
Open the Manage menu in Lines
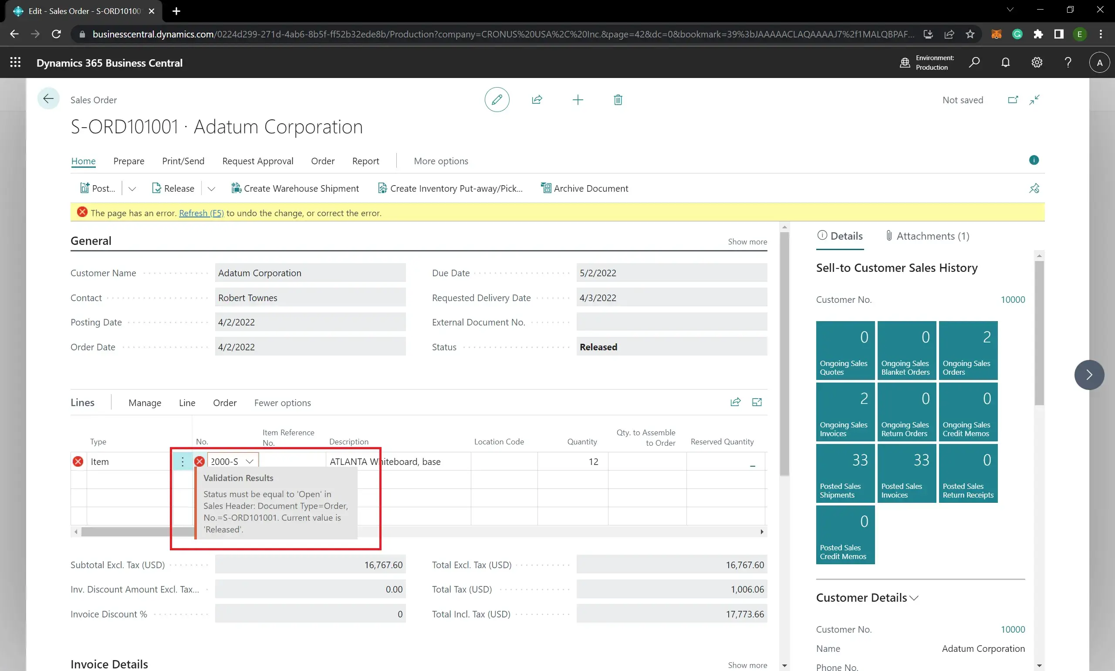click(145, 403)
